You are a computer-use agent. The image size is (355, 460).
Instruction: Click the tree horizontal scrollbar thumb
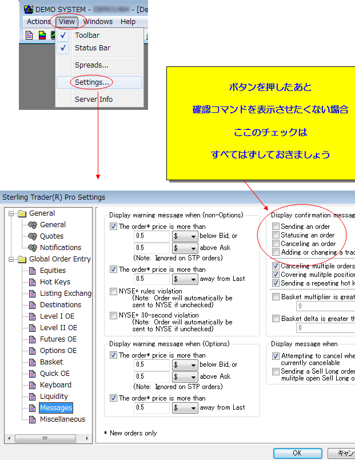(45, 439)
